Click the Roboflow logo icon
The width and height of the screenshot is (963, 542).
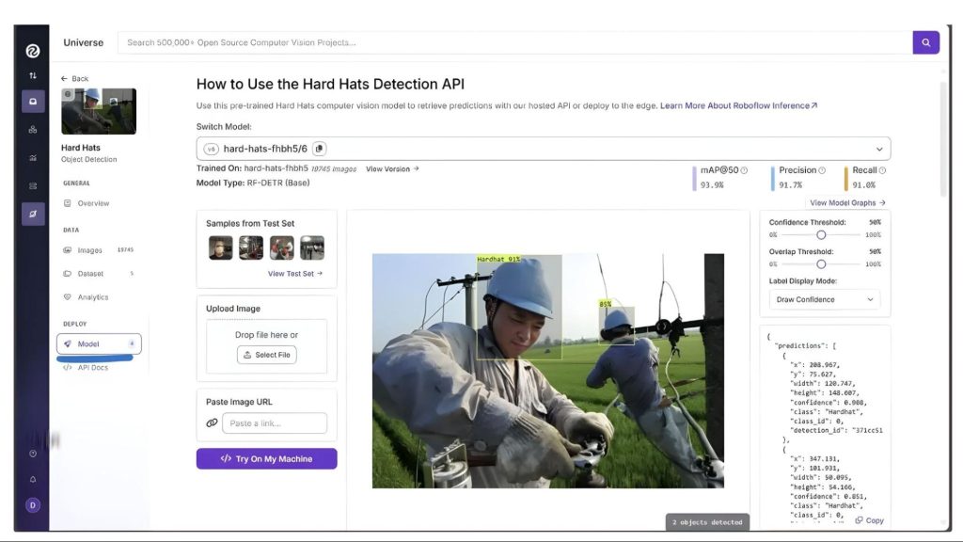tap(33, 51)
